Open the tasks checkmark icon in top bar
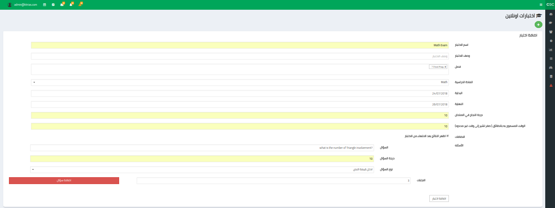 coord(53,4)
